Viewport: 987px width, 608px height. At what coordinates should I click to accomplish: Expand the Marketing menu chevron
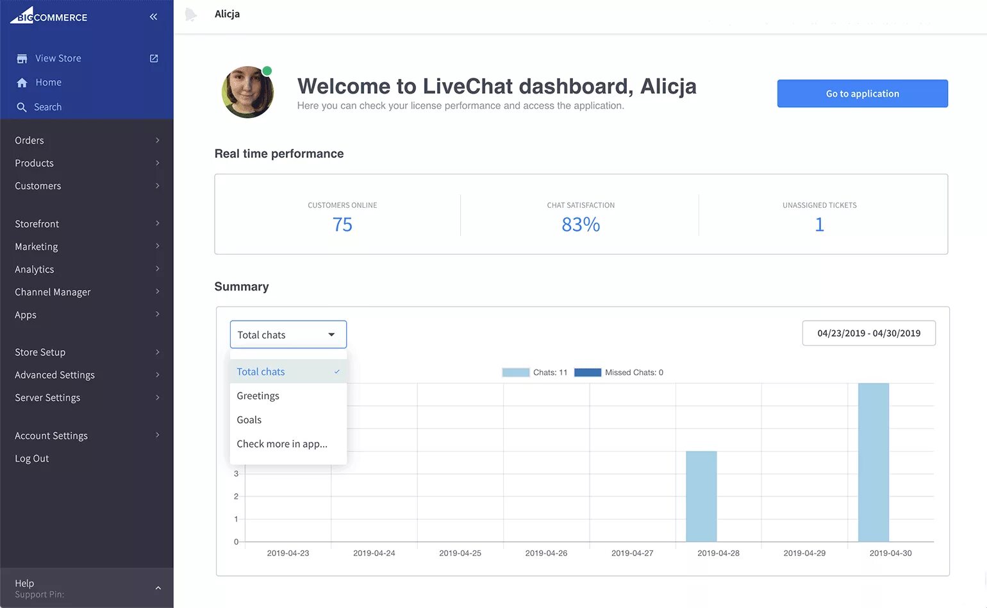[x=158, y=246]
